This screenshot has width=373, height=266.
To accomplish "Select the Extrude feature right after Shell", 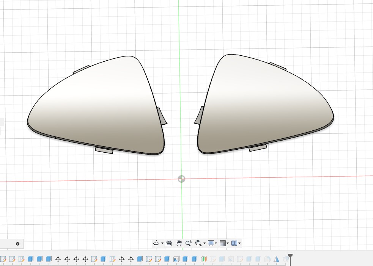I will [x=185, y=259].
